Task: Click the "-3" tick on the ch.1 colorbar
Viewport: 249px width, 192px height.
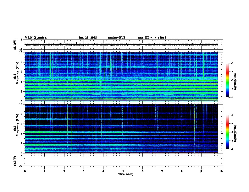Action: (x=232, y=63)
